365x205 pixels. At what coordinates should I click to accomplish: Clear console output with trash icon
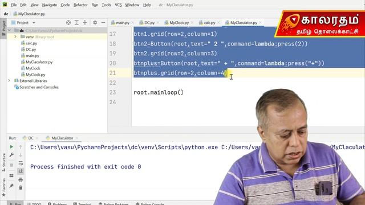[x=21, y=187]
